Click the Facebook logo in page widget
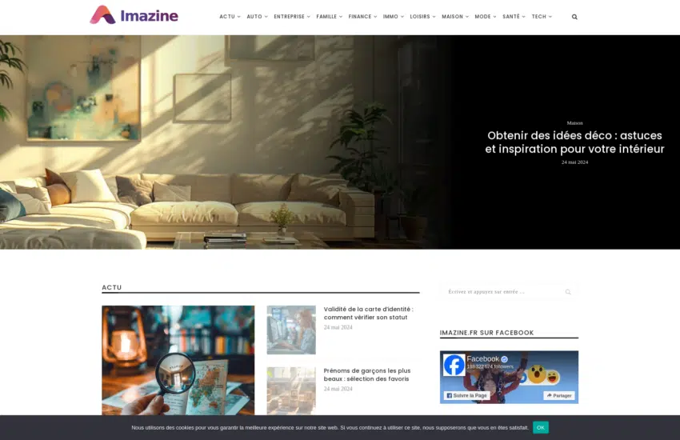Screen dimensions: 680x440 pyautogui.click(x=454, y=365)
